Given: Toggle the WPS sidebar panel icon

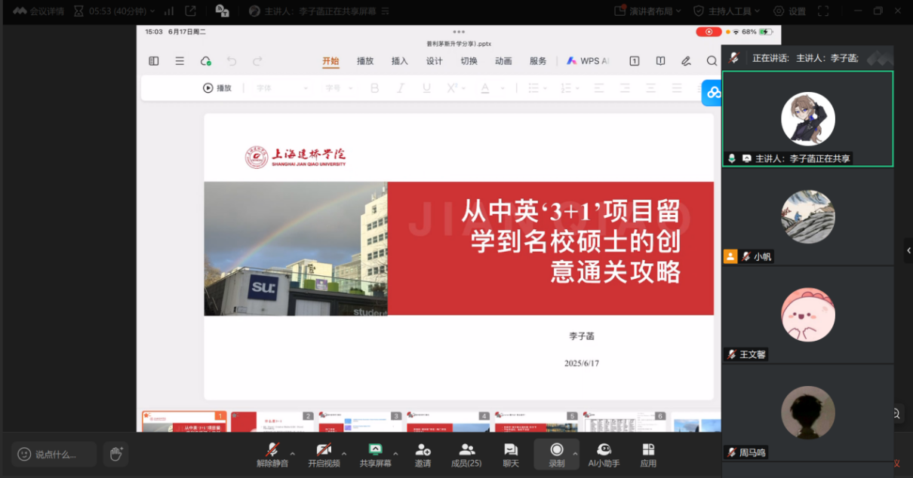Looking at the screenshot, I should coord(154,61).
